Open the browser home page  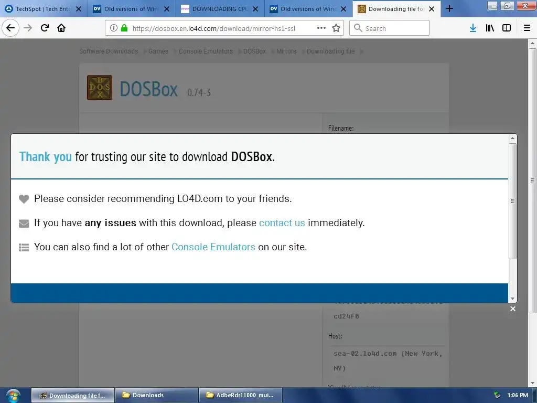click(x=61, y=28)
